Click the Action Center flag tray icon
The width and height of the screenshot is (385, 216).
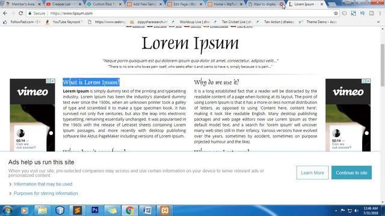343,211
